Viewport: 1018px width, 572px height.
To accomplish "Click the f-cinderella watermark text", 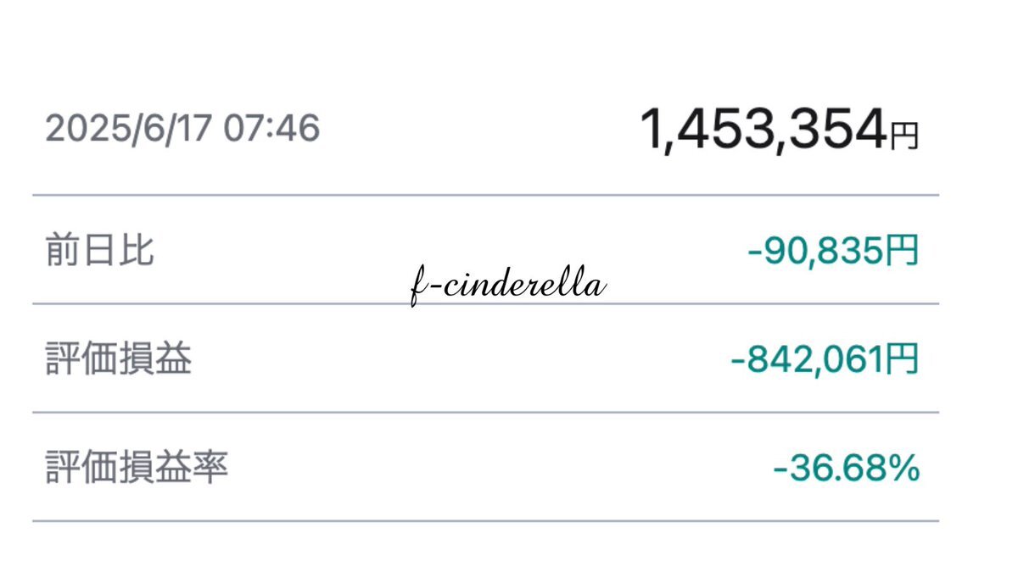I will (507, 286).
